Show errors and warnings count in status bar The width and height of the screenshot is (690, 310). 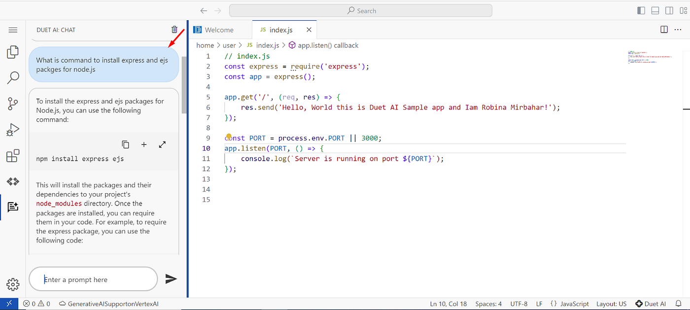click(x=36, y=304)
